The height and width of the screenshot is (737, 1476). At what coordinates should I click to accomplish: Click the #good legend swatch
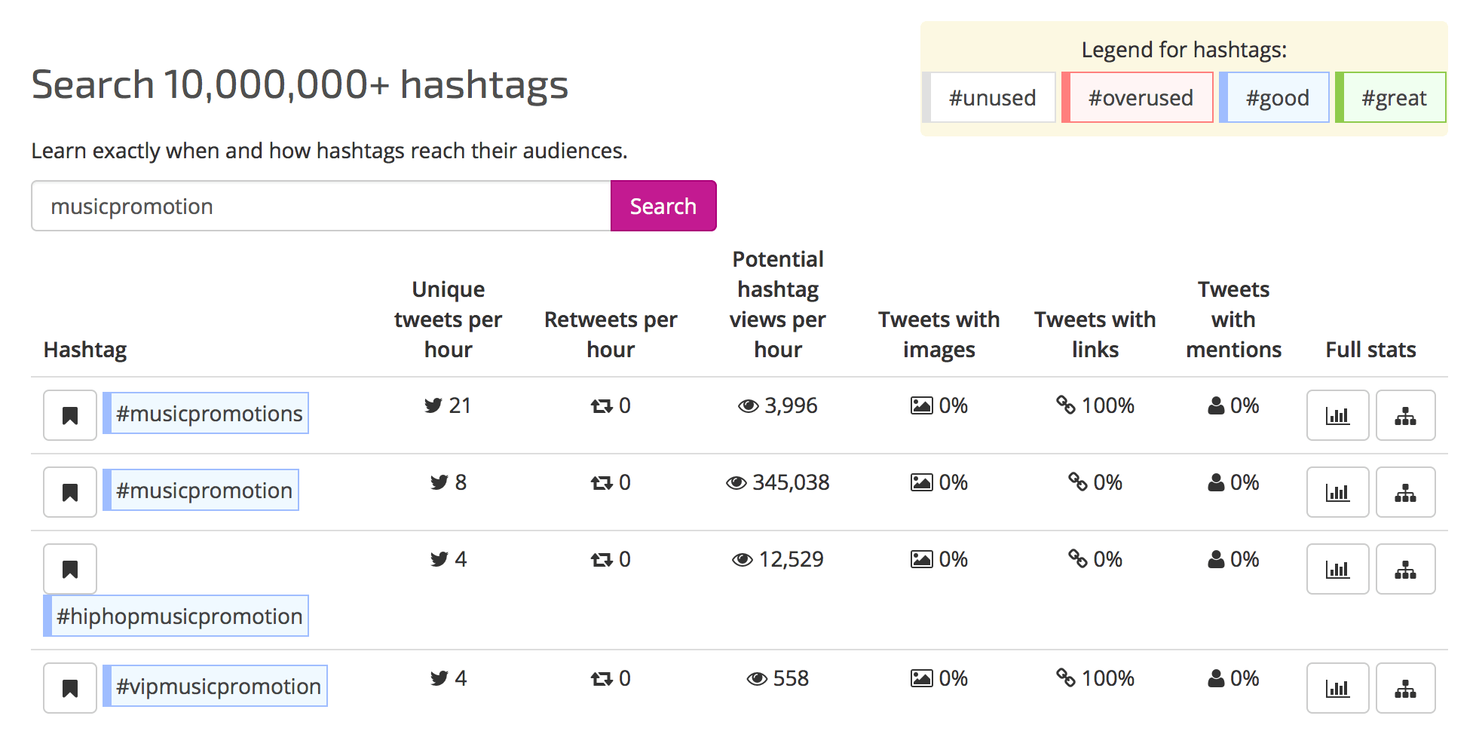click(1276, 98)
